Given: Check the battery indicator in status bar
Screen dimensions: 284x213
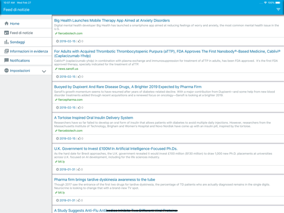Looking at the screenshot, I should tap(278, 3).
